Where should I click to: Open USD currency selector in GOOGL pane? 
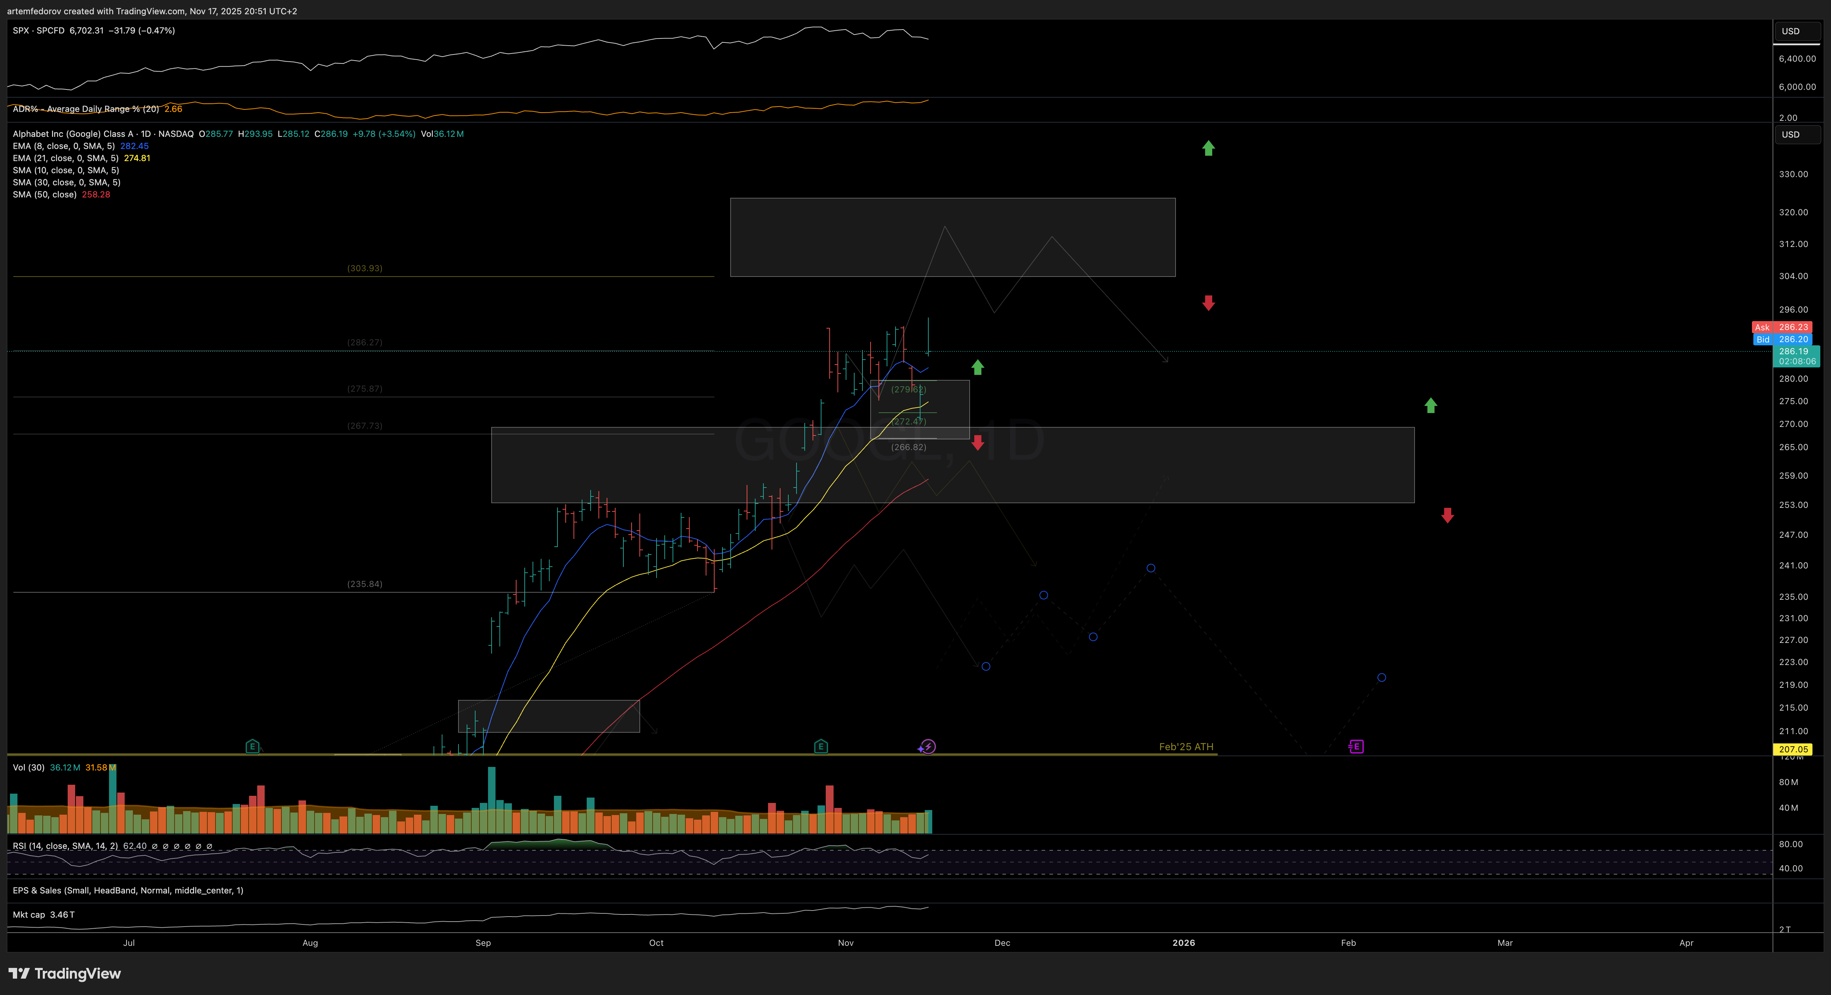tap(1798, 134)
